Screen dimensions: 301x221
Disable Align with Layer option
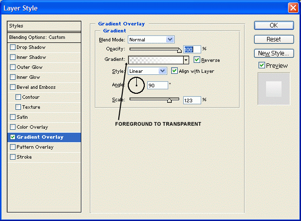click(x=175, y=71)
